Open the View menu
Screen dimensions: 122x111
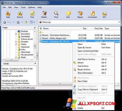tap(16, 7)
